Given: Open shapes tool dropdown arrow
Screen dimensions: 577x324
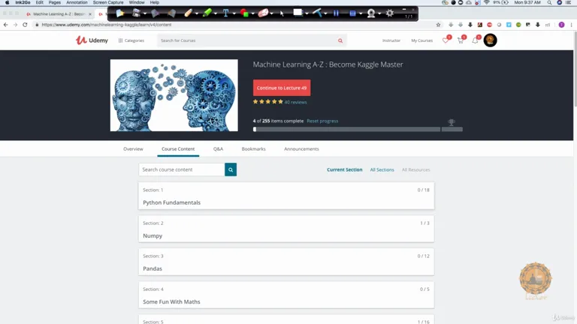Looking at the screenshot, I should 252,14.
